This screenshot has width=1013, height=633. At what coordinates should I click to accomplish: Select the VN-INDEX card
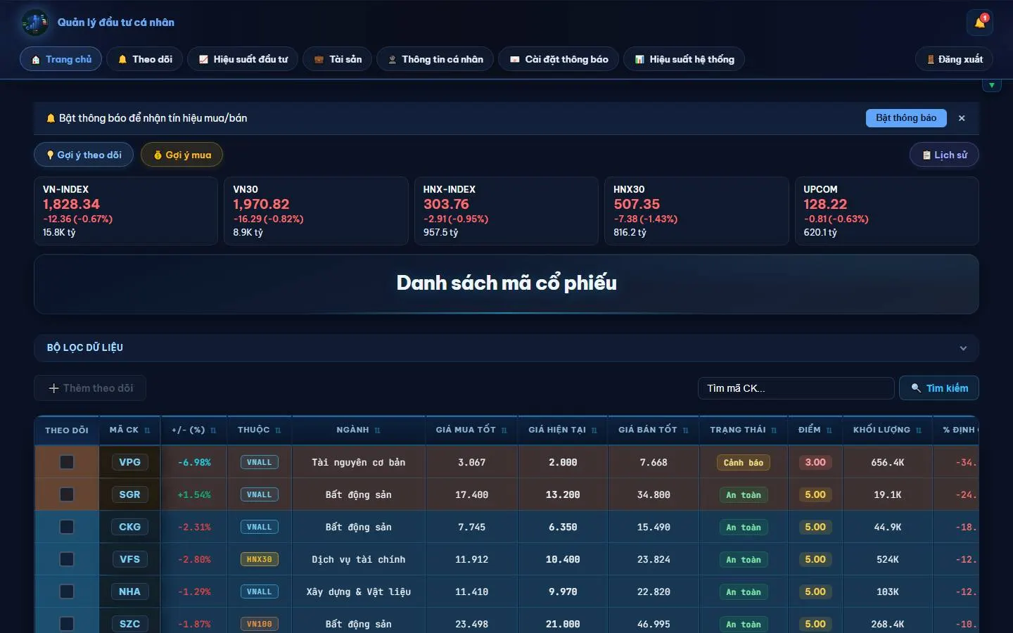pyautogui.click(x=126, y=211)
